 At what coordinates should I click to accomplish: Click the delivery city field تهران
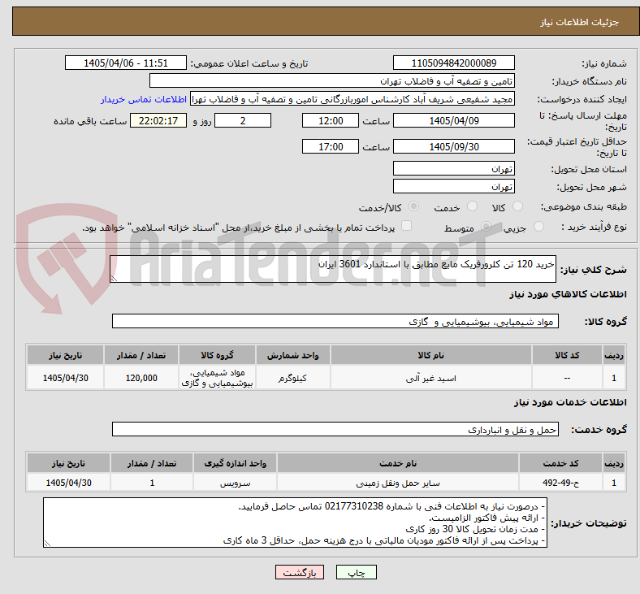tap(453, 186)
